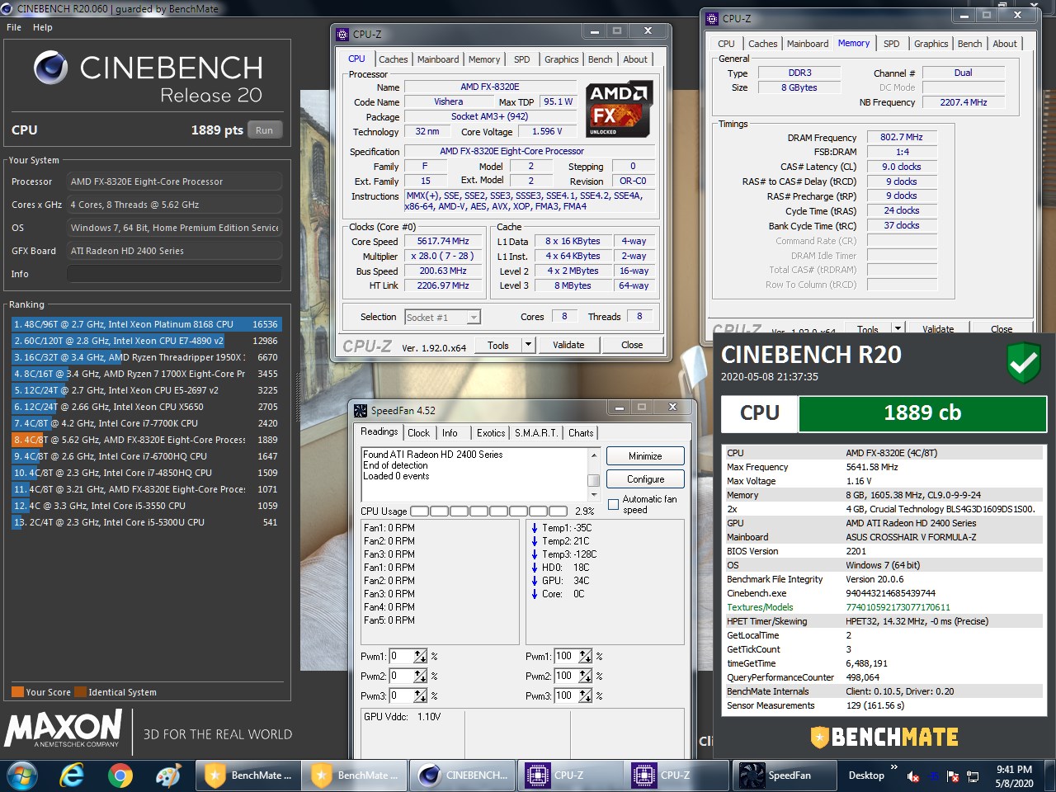Click the 1889 cb score in BenchMate
The image size is (1056, 792).
pos(922,413)
